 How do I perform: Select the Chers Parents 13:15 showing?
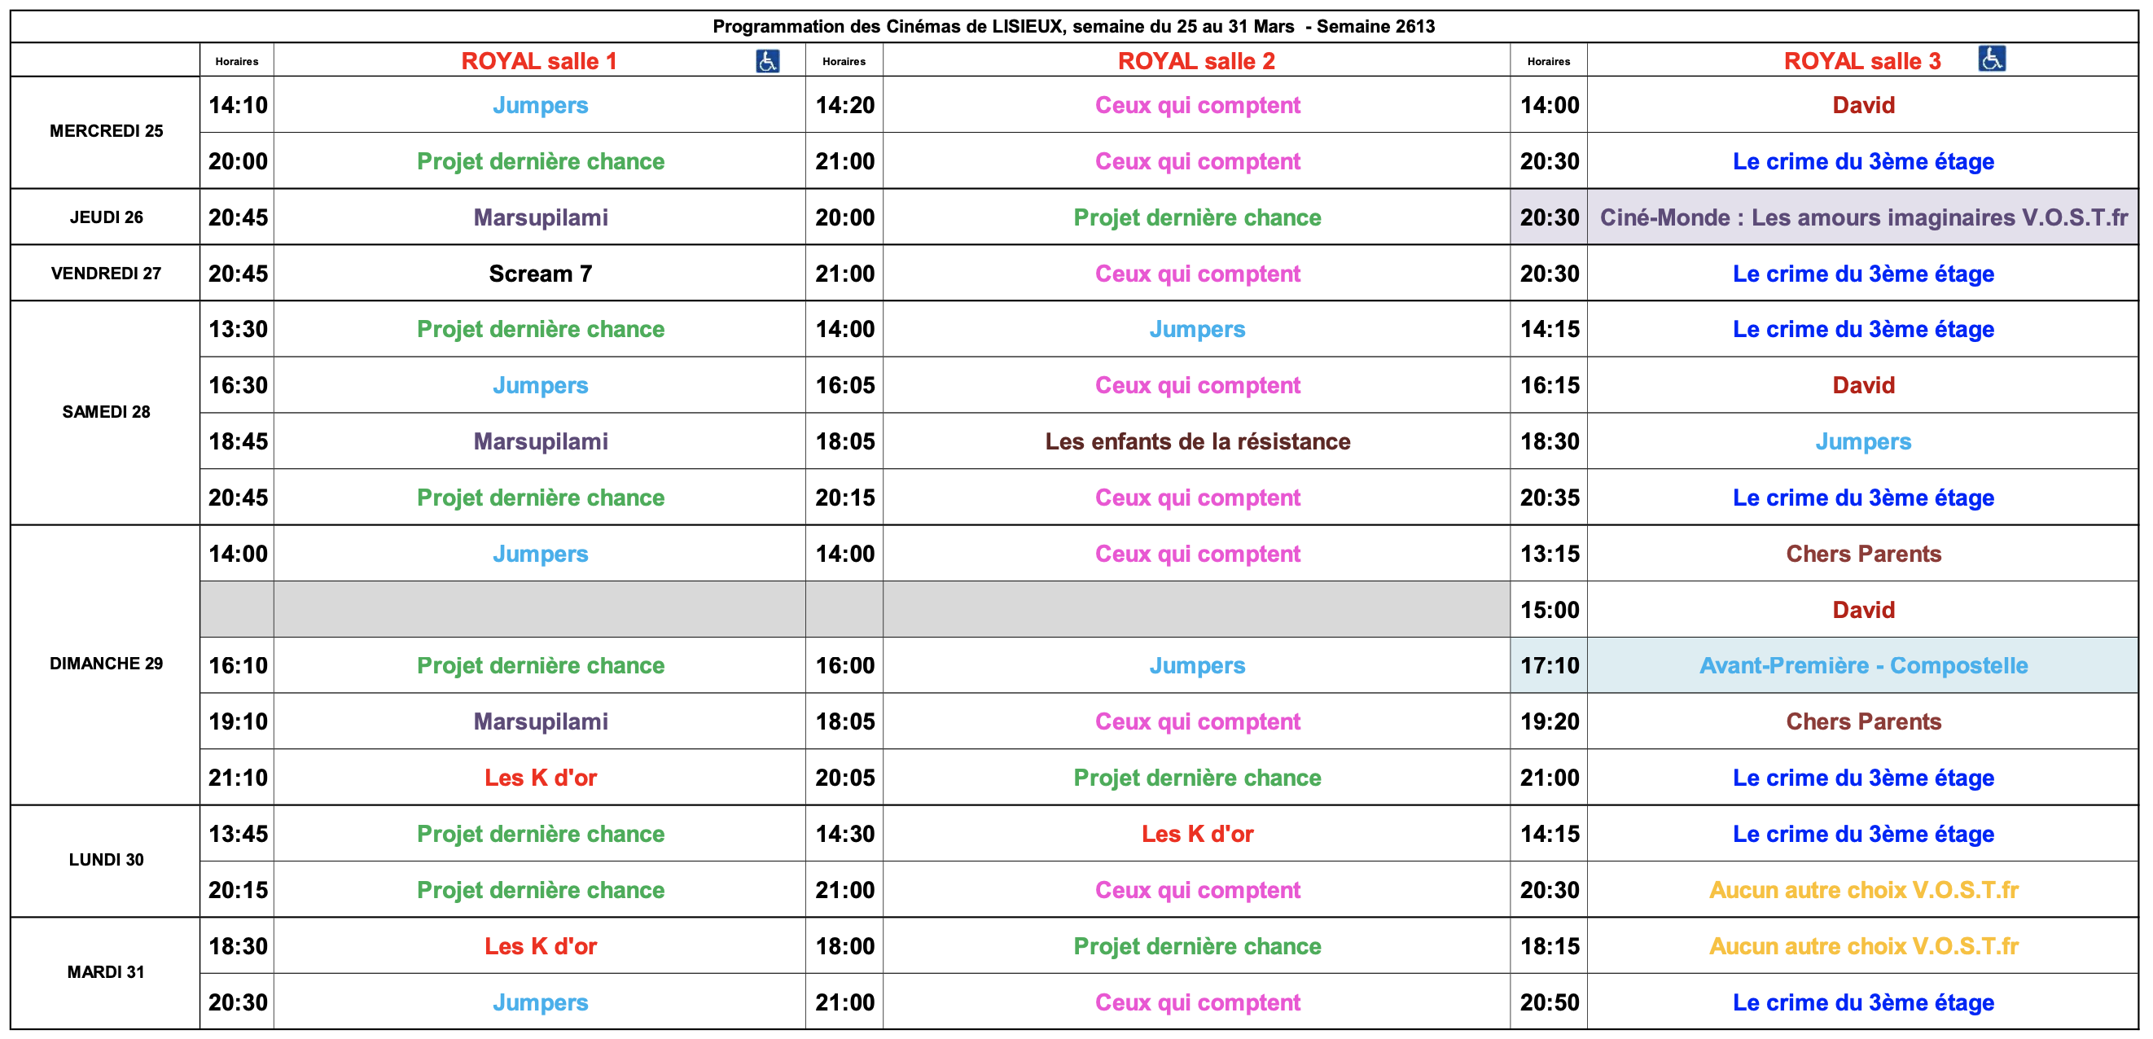(1862, 554)
